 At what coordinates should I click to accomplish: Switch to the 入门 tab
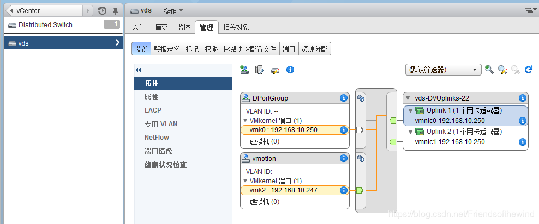point(139,28)
